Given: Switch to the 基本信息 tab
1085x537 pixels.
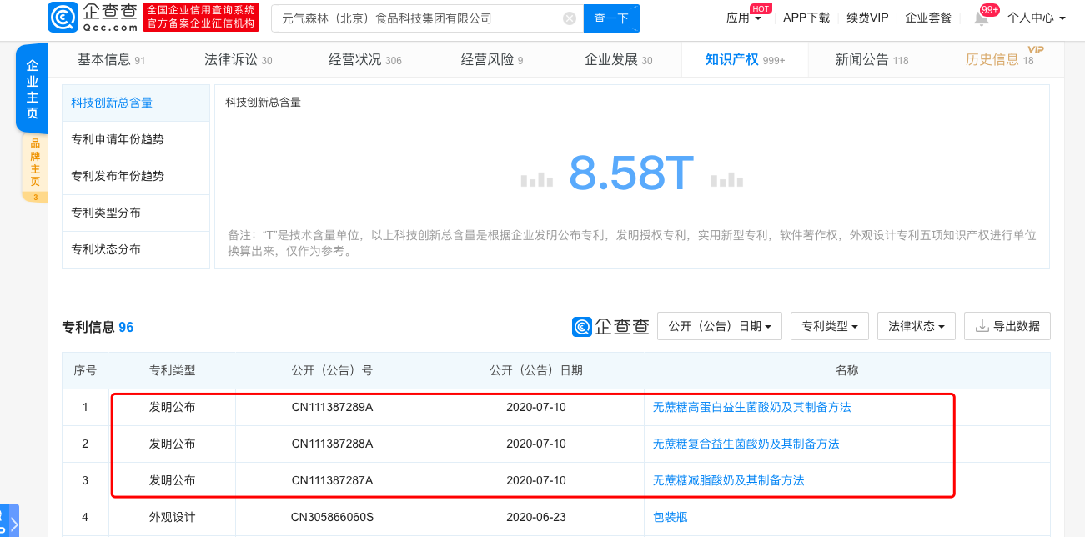Looking at the screenshot, I should [112, 60].
